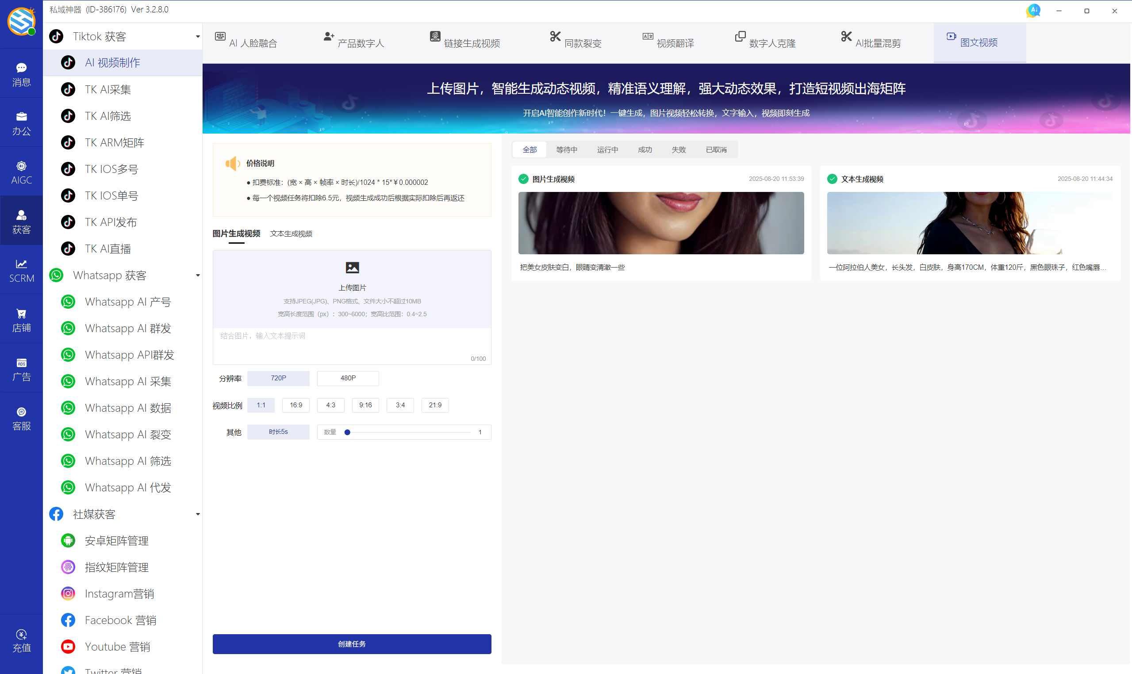Switch to the 文本生成视频 tab
This screenshot has width=1132, height=674.
(x=291, y=234)
